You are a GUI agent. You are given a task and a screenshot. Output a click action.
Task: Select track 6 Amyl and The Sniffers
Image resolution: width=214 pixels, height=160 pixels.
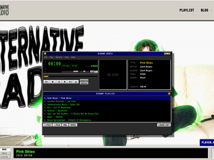[107, 114]
